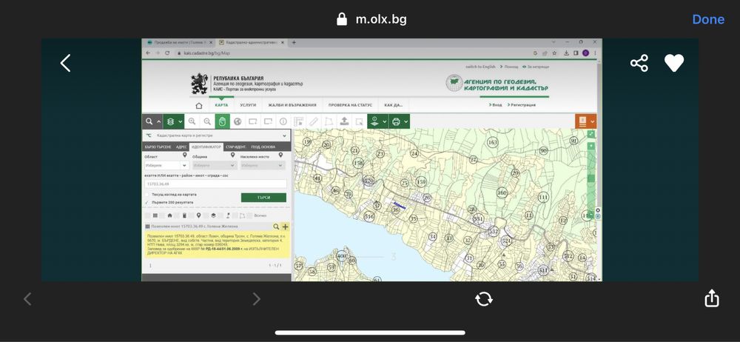Expand the location marker tool dropdown

tap(385, 122)
